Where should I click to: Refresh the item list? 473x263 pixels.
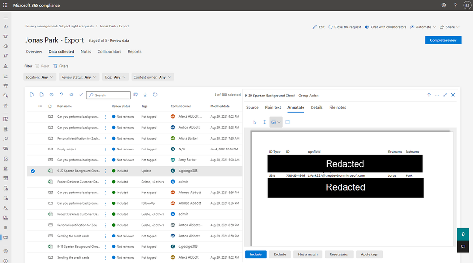point(155,95)
